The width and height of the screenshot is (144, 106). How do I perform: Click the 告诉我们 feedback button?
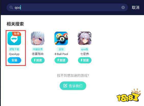point(73,86)
